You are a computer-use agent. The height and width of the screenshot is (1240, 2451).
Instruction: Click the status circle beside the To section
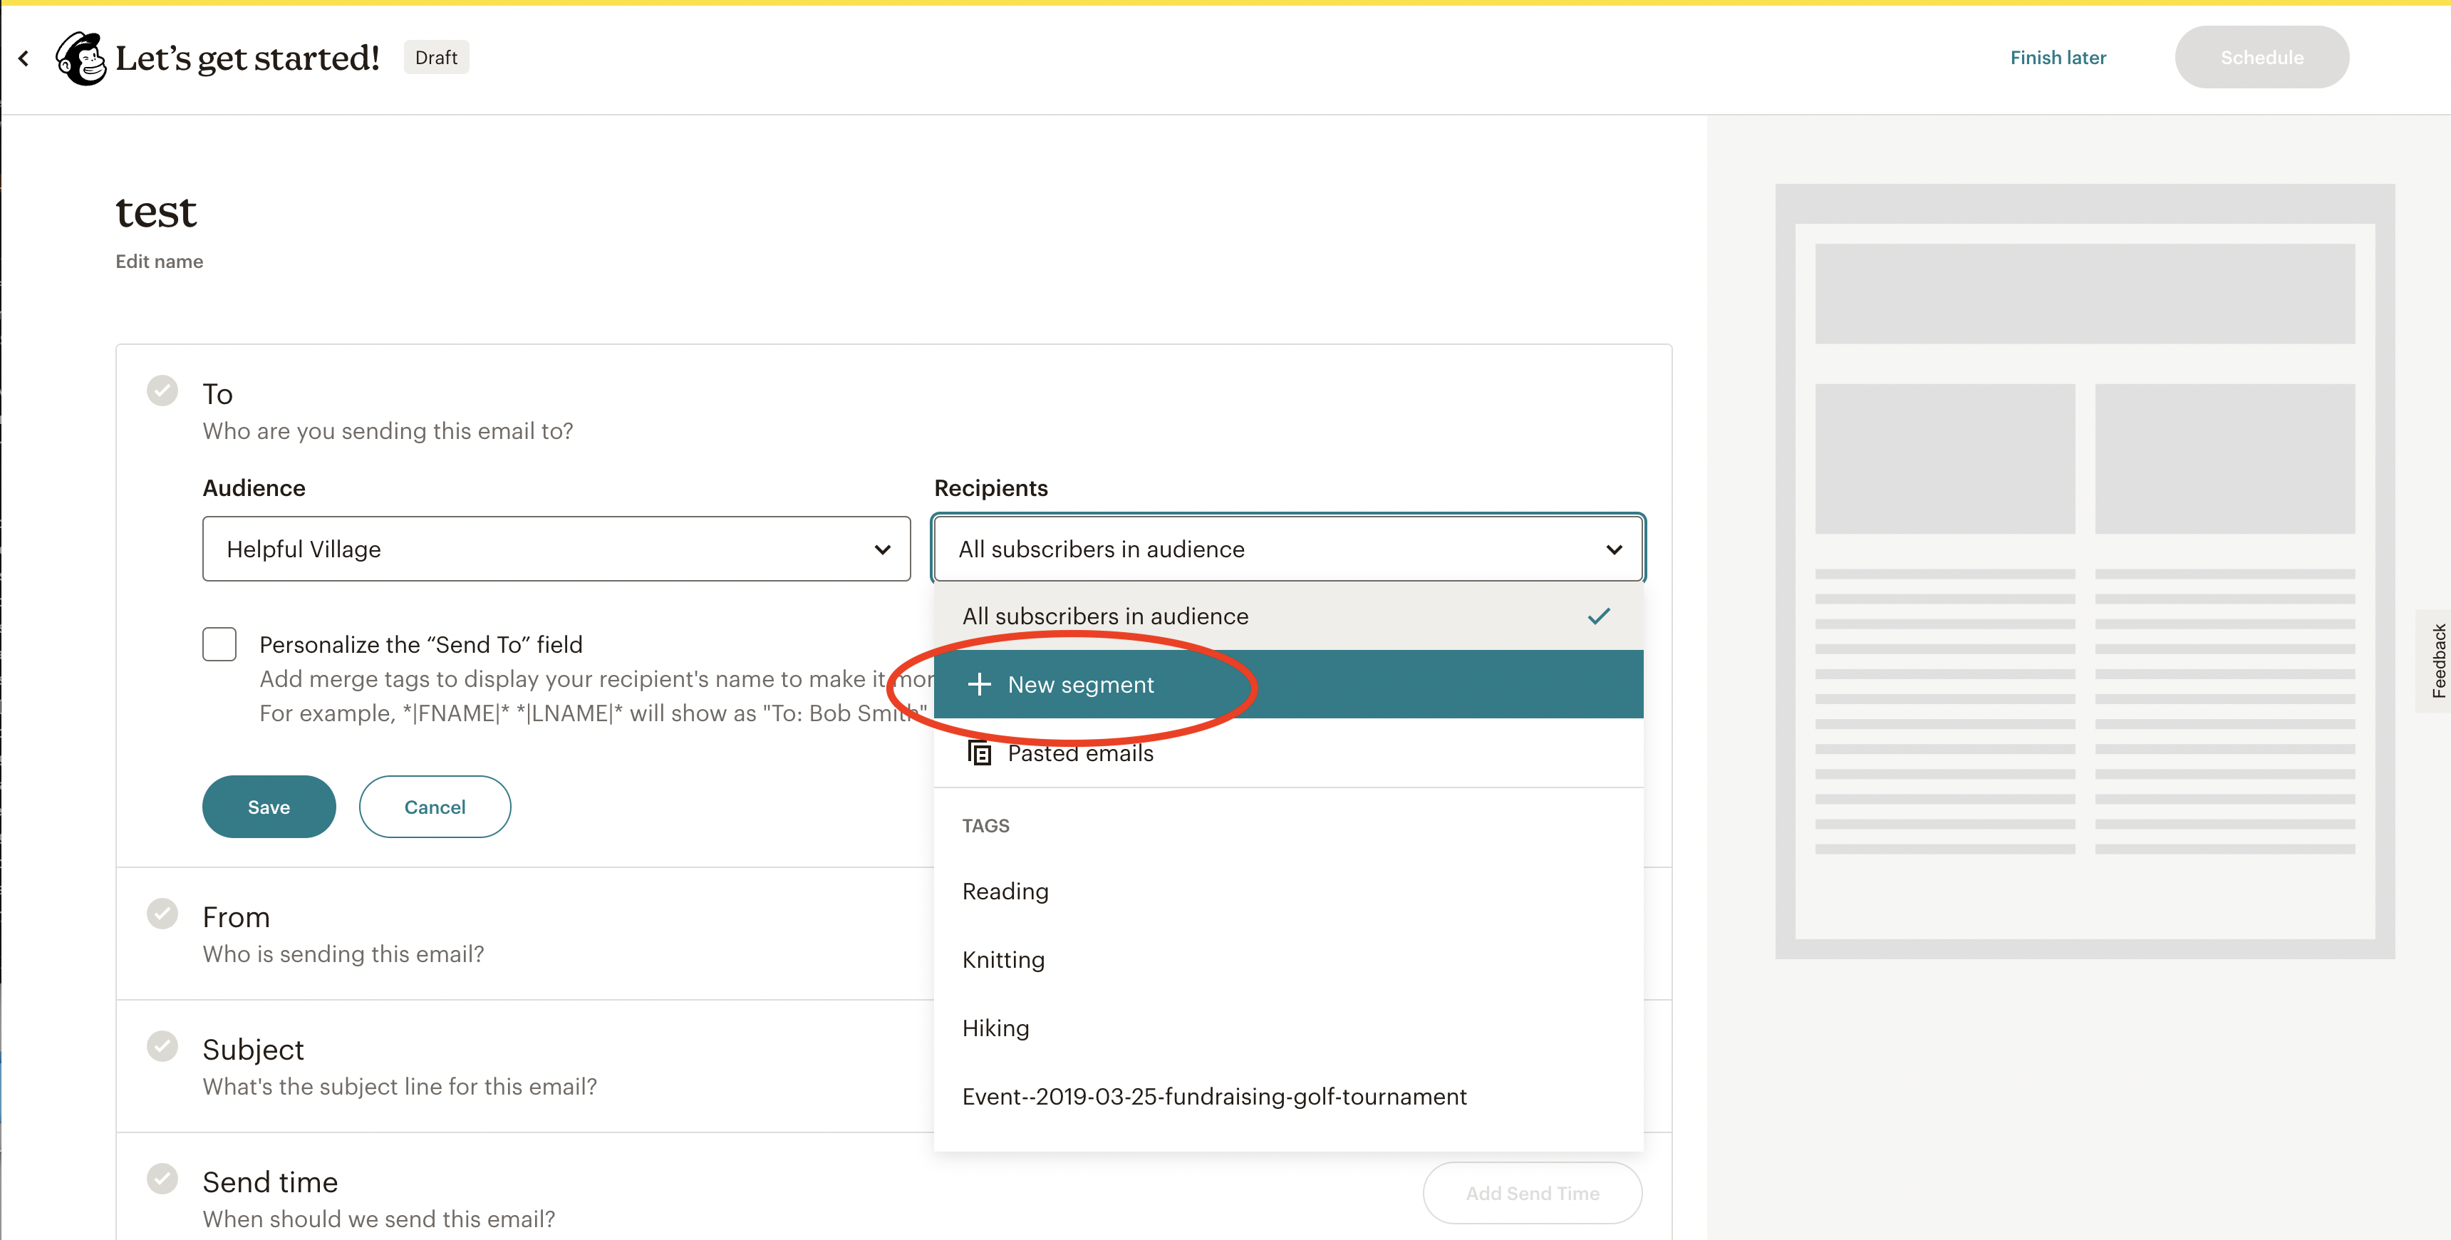point(162,391)
